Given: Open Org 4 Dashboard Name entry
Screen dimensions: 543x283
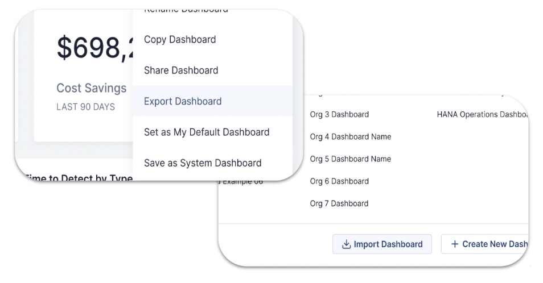Looking at the screenshot, I should (351, 136).
